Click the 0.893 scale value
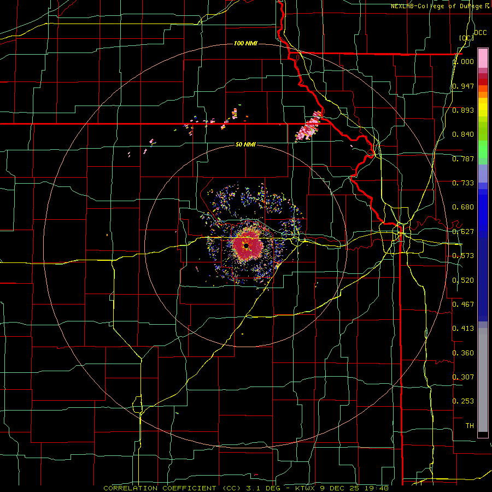Screen dimensions: 492x492 click(x=463, y=110)
